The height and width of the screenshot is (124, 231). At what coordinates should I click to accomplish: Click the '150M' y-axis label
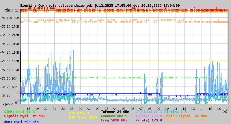(x=16, y=61)
